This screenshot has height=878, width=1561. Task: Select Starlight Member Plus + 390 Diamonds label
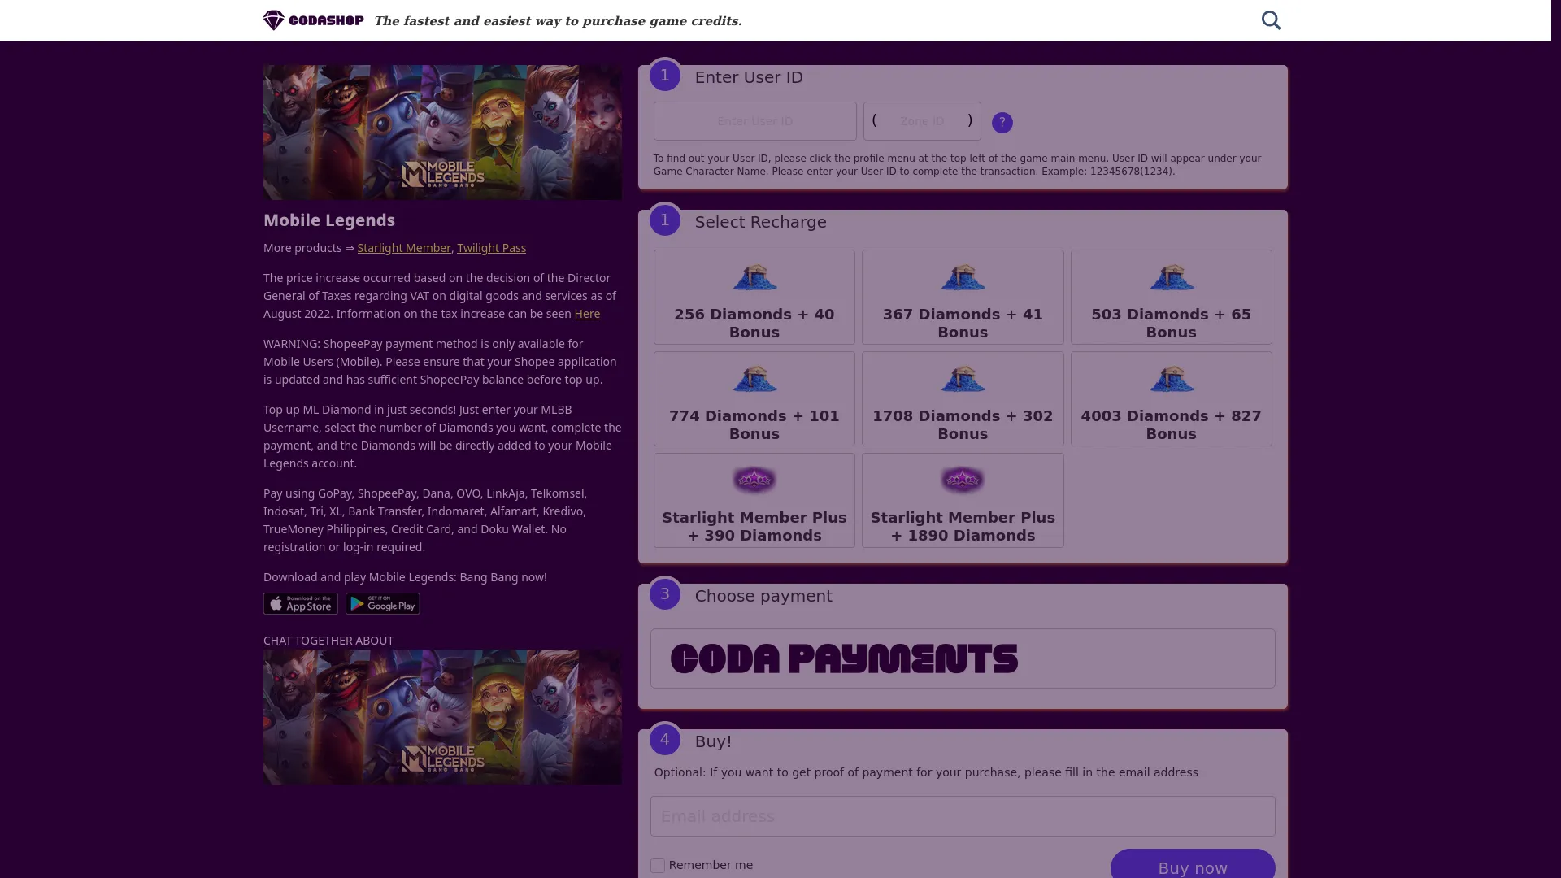754,527
